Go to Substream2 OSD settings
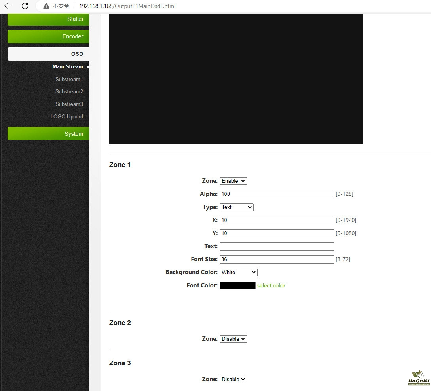The width and height of the screenshot is (431, 391). 69,91
